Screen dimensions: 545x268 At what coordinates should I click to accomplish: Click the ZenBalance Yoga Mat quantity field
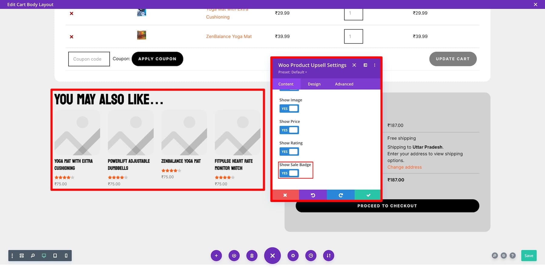point(353,36)
